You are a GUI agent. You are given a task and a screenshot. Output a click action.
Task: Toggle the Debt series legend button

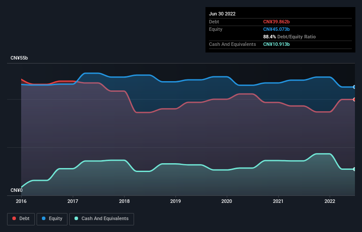(x=21, y=219)
